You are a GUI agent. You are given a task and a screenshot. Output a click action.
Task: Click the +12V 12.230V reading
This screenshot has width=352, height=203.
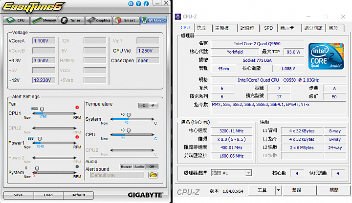pyautogui.click(x=44, y=80)
